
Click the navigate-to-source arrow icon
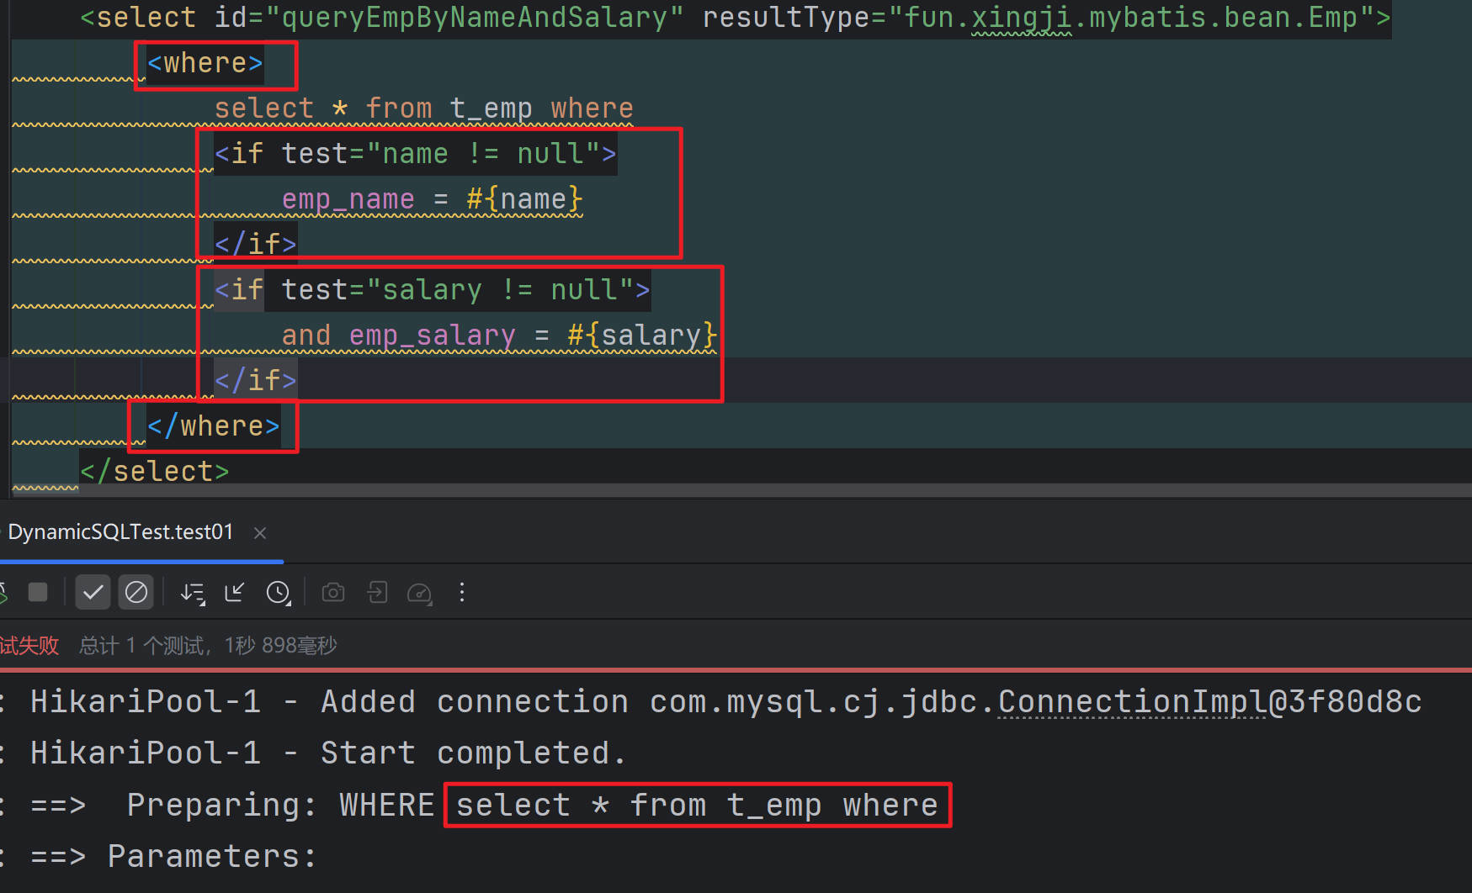(234, 592)
